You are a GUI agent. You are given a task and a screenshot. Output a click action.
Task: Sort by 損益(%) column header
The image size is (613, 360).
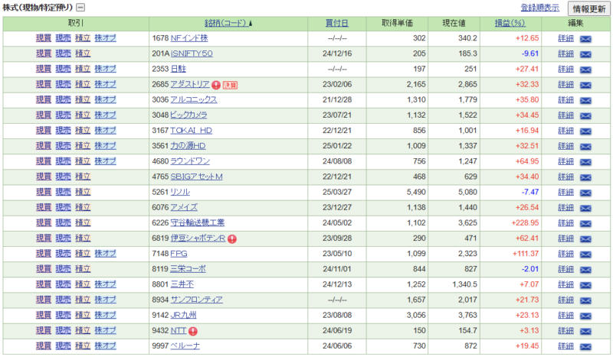pos(510,23)
